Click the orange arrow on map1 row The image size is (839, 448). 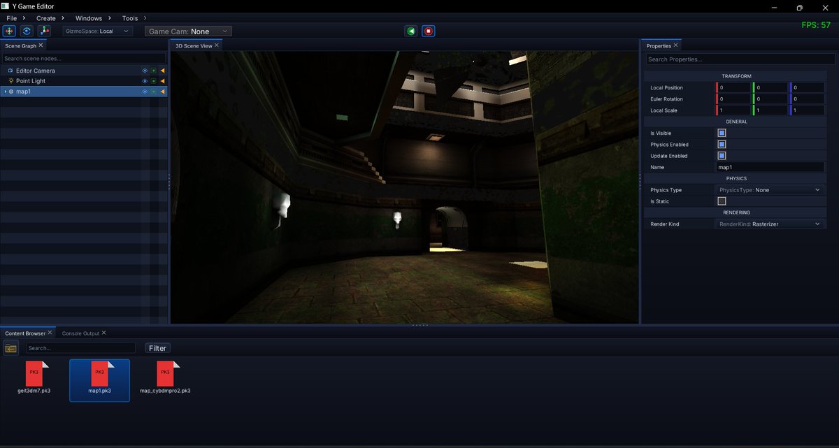click(x=162, y=92)
